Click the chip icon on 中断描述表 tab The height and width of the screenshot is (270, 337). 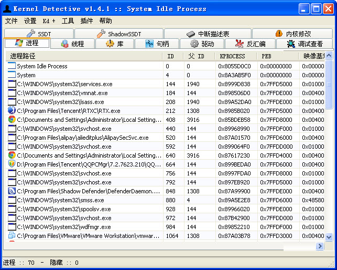pos(191,34)
